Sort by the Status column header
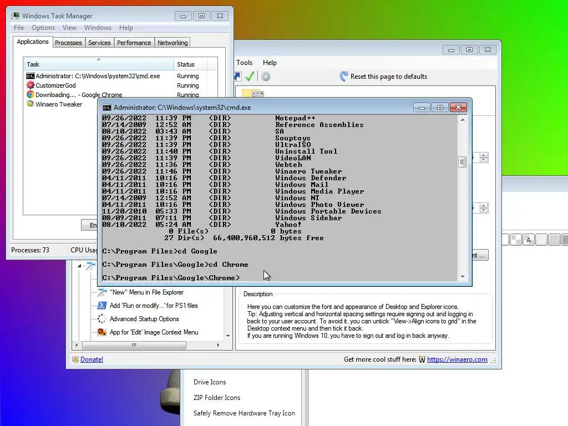This screenshot has width=568, height=426. 191,64
